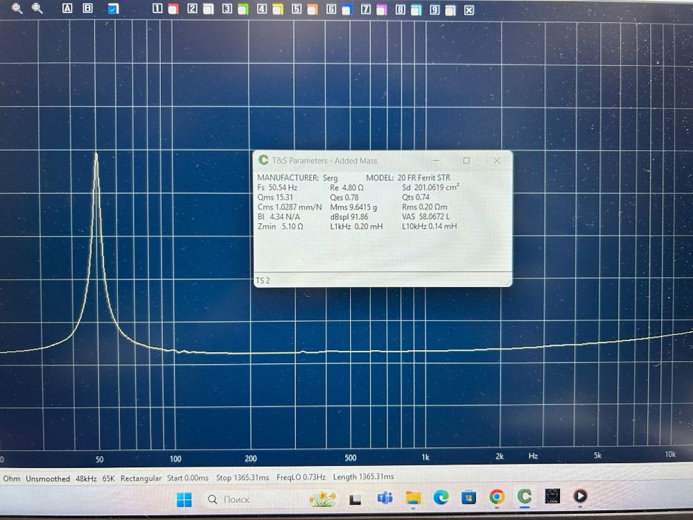This screenshot has height=520, width=693.
Task: Select memory slot 5 button
Action: 297,10
